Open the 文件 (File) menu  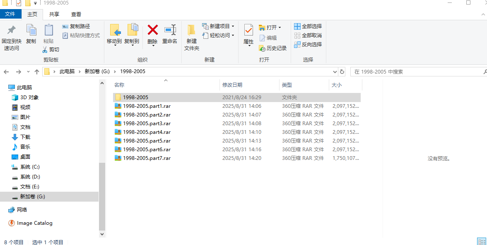[x=11, y=14]
